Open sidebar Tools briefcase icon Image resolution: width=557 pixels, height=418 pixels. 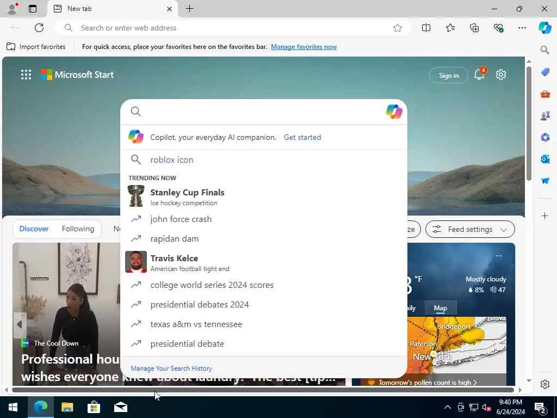545,94
